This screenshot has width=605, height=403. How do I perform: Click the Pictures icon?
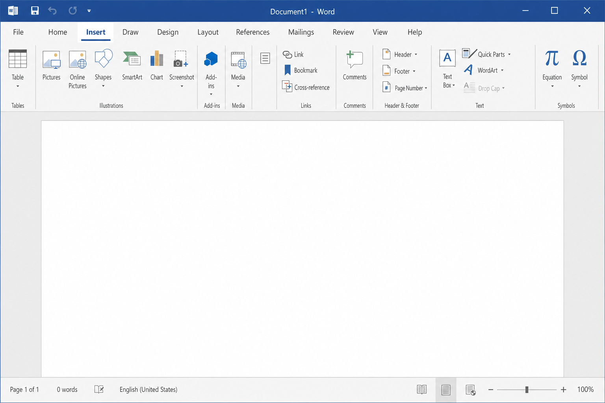point(52,66)
